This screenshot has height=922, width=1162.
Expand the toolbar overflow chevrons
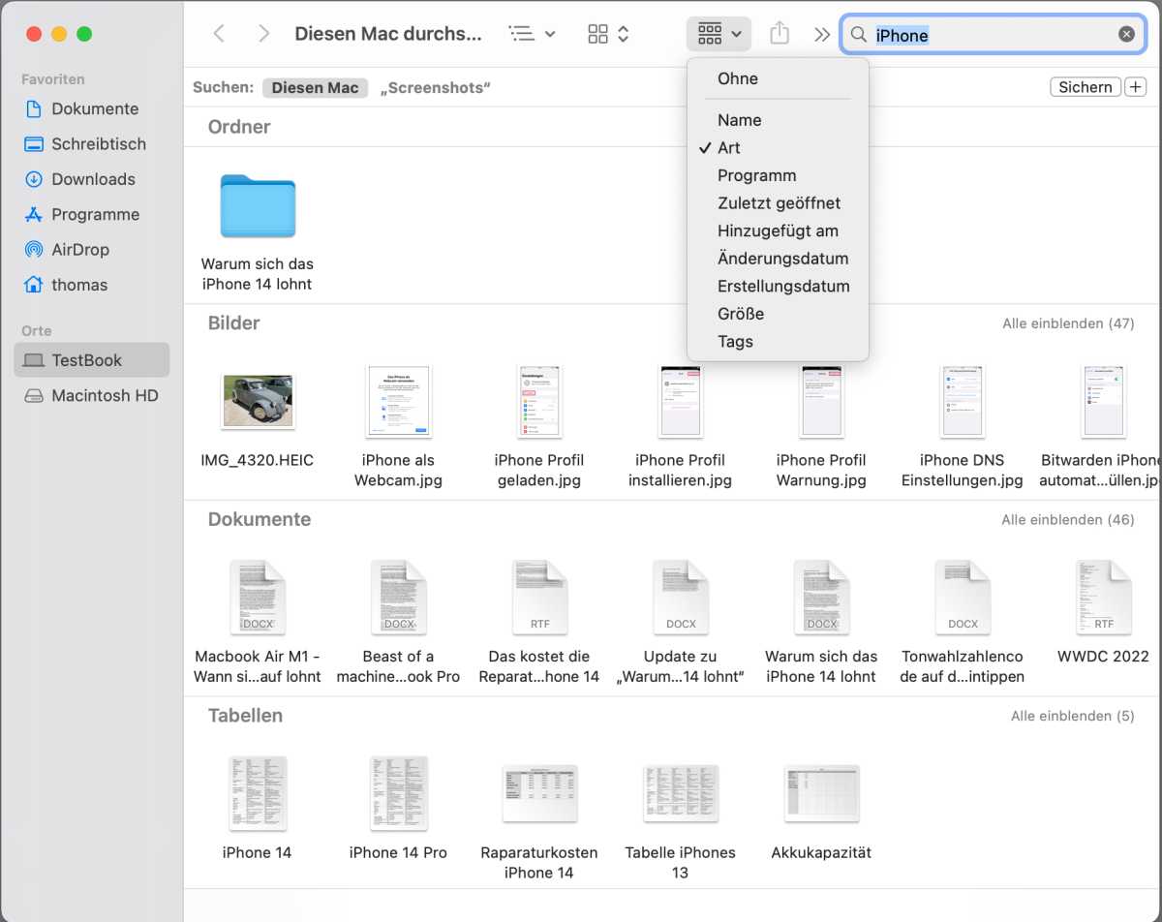822,35
